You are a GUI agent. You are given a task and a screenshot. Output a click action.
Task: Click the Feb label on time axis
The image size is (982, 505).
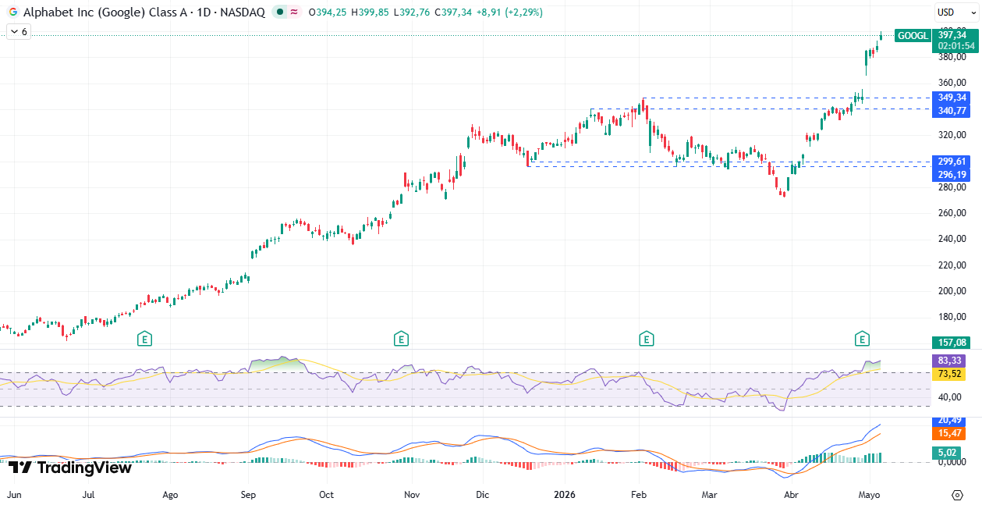(639, 495)
